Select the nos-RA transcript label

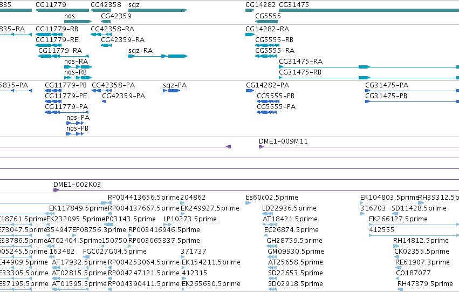[x=76, y=62]
